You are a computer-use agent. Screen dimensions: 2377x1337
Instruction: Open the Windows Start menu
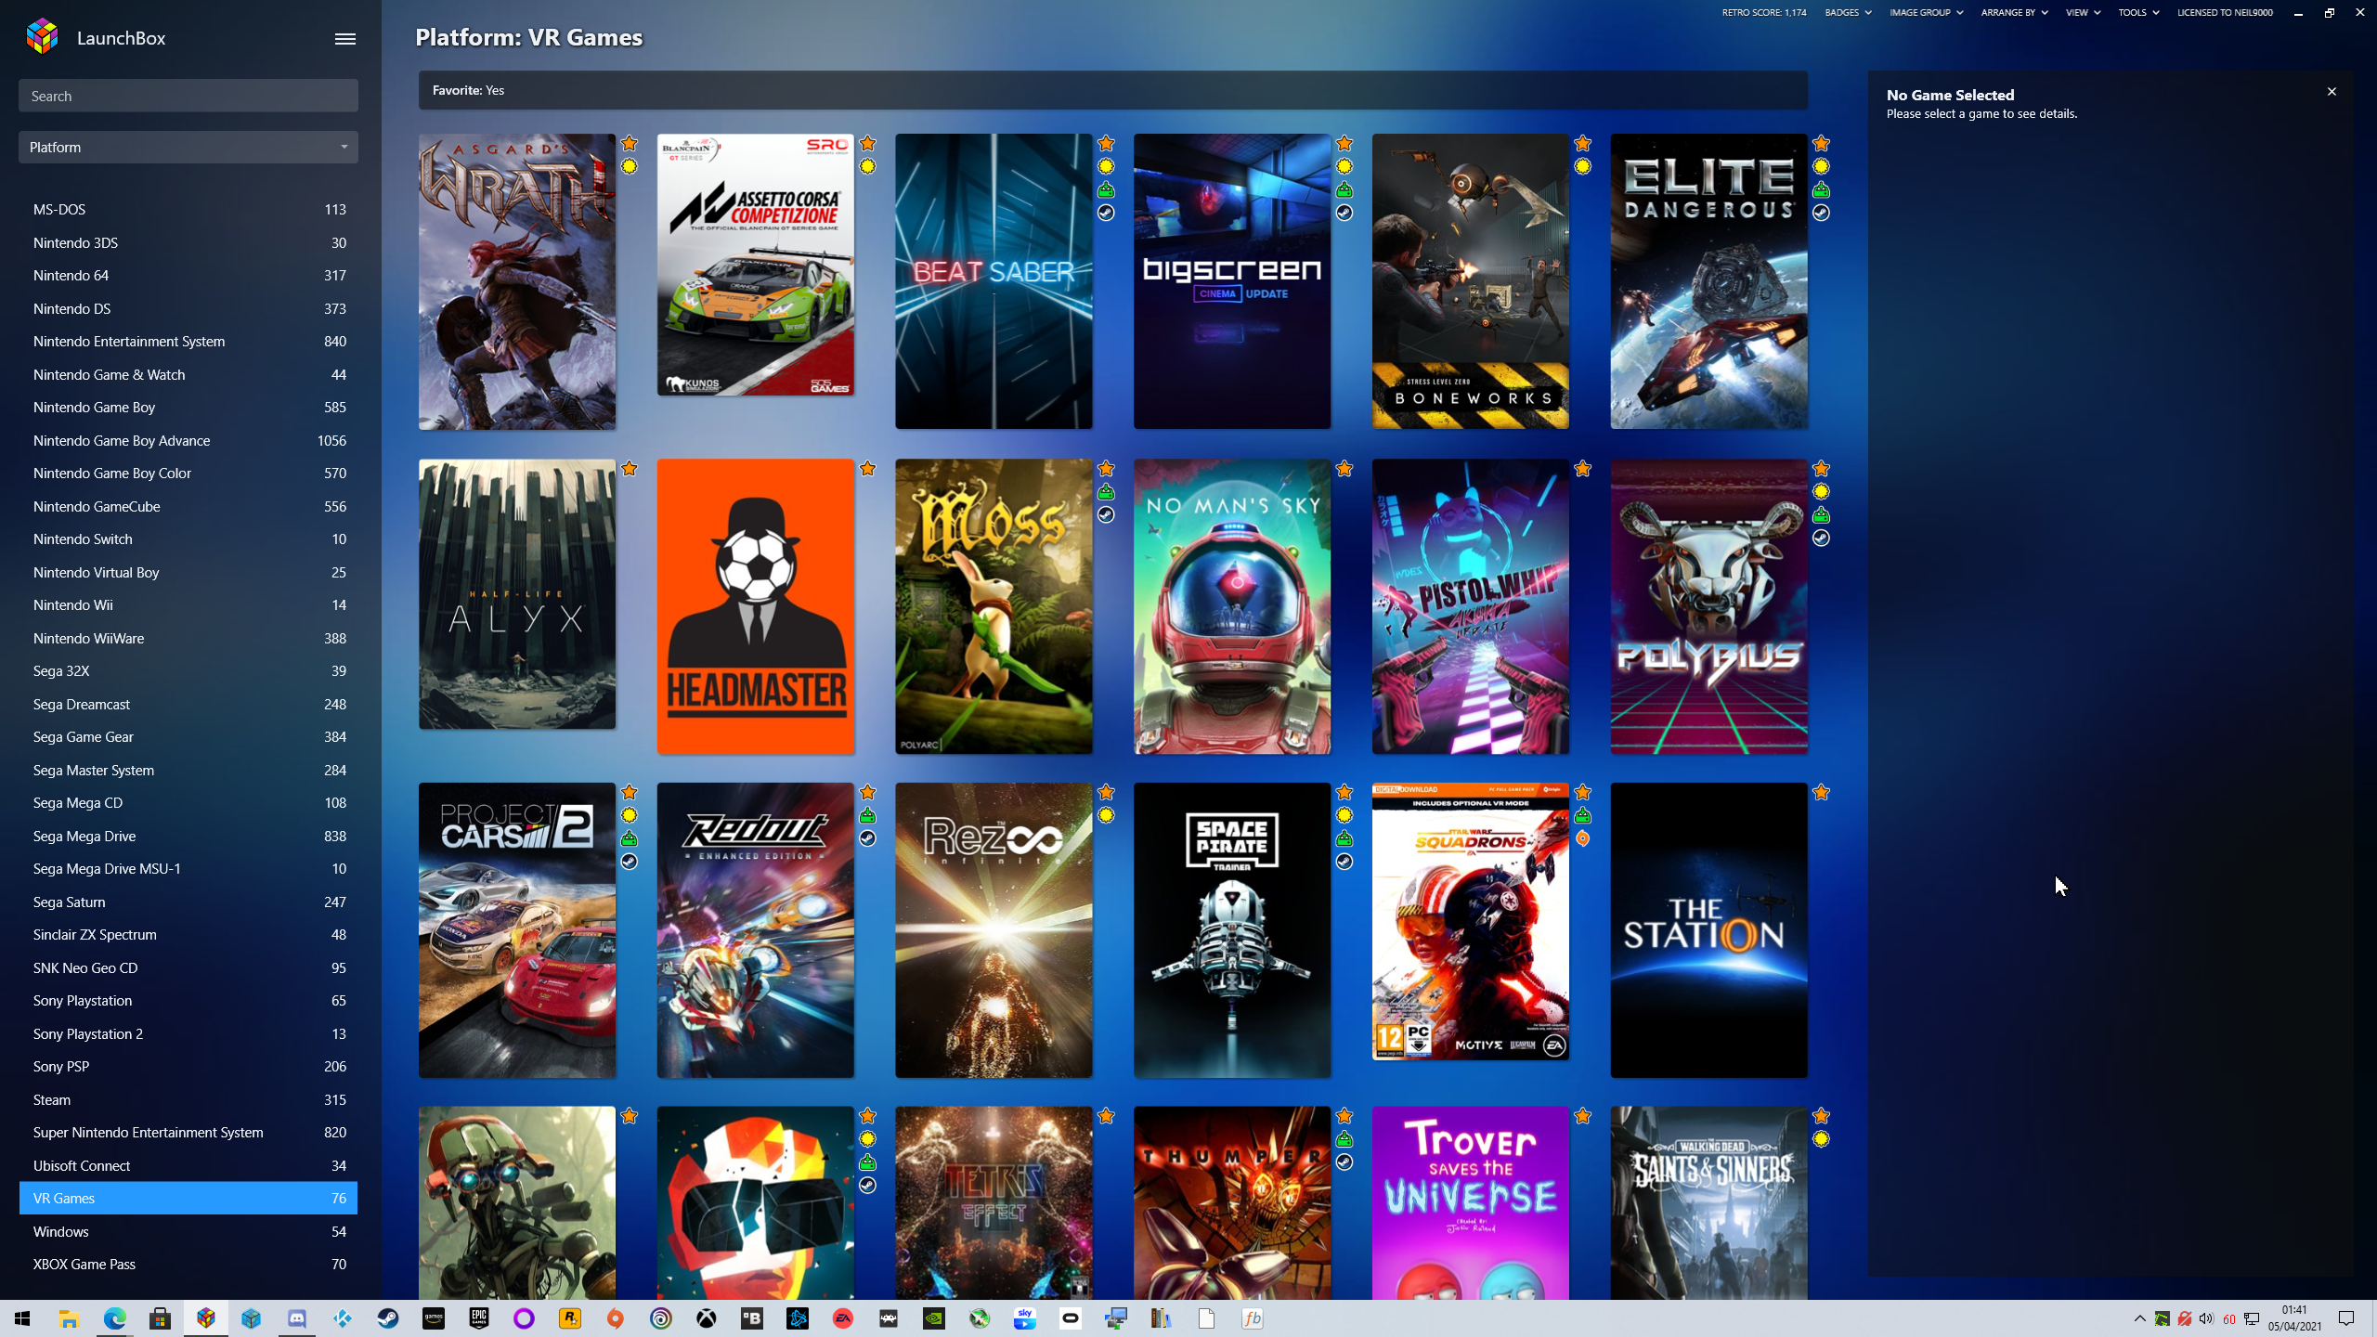pyautogui.click(x=22, y=1318)
